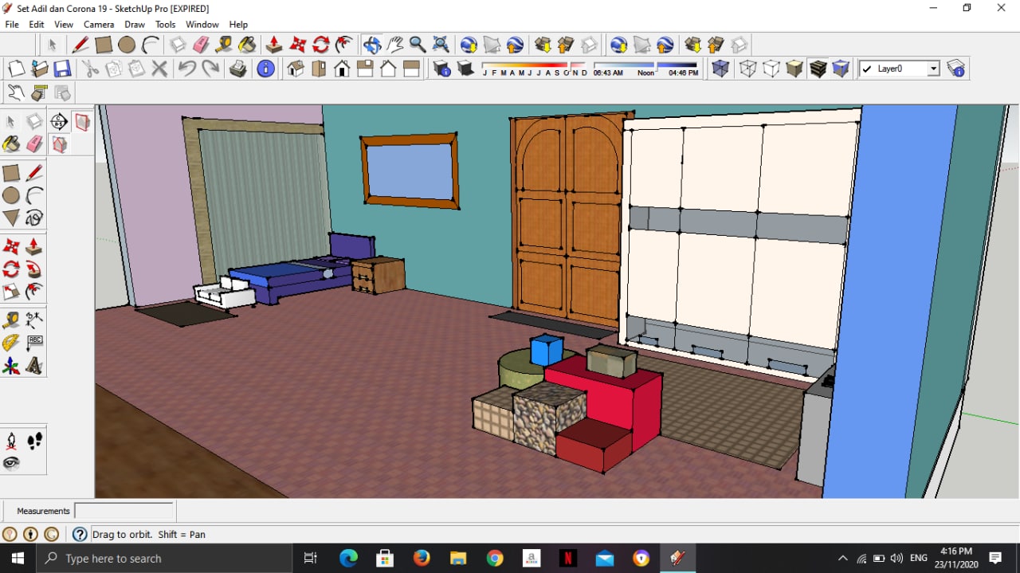Viewport: 1020px width, 573px height.
Task: Open the Model Info blue icon
Action: 265,69
